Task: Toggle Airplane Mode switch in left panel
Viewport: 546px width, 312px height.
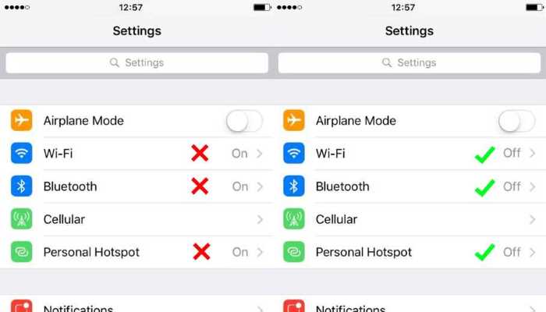Action: (x=244, y=121)
